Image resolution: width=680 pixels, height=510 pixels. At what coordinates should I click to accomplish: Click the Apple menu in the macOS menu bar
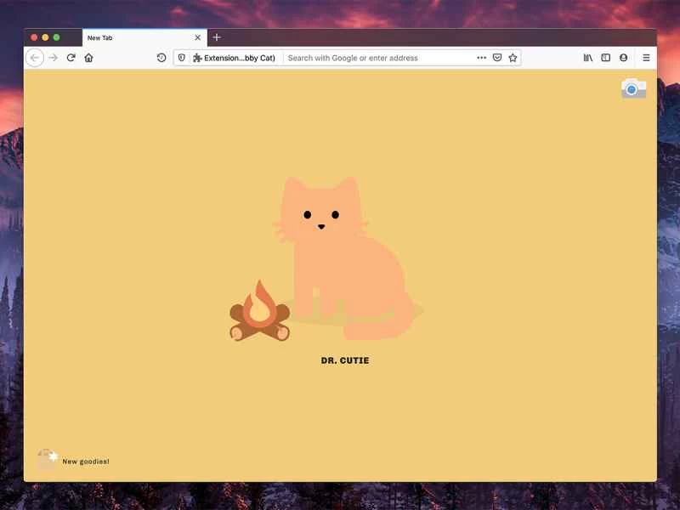coord(10,7)
